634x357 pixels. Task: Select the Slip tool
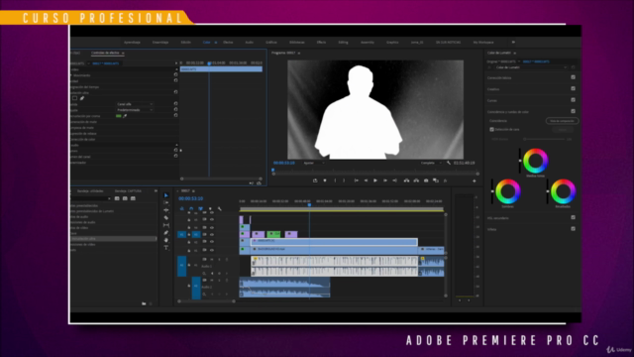click(x=165, y=225)
